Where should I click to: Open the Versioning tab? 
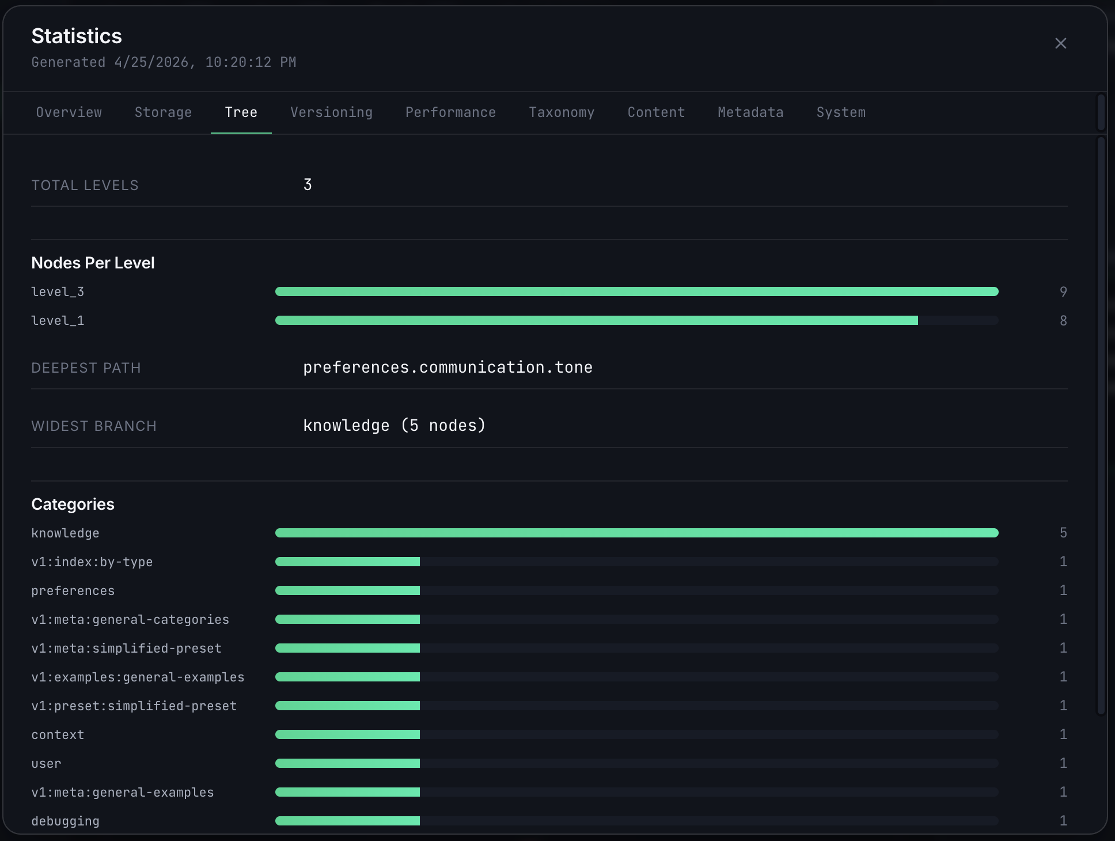332,112
